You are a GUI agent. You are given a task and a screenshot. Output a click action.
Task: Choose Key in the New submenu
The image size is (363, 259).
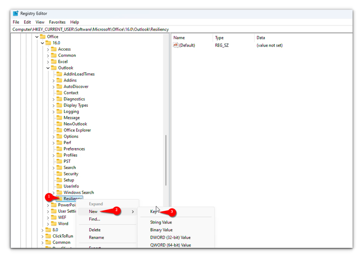point(176,212)
